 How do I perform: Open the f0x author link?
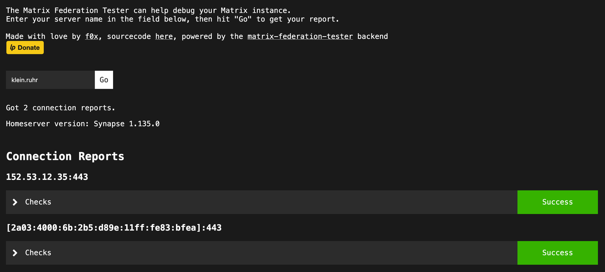[92, 36]
